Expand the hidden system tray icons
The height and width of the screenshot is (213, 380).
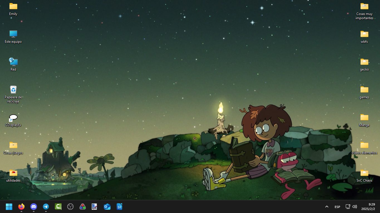coord(327,207)
